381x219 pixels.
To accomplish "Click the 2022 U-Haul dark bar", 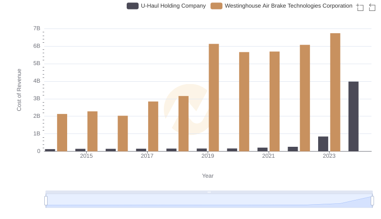I will click(293, 149).
